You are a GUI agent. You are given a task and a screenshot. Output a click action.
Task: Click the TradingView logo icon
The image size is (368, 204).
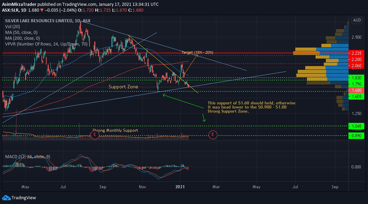[x=6, y=198]
